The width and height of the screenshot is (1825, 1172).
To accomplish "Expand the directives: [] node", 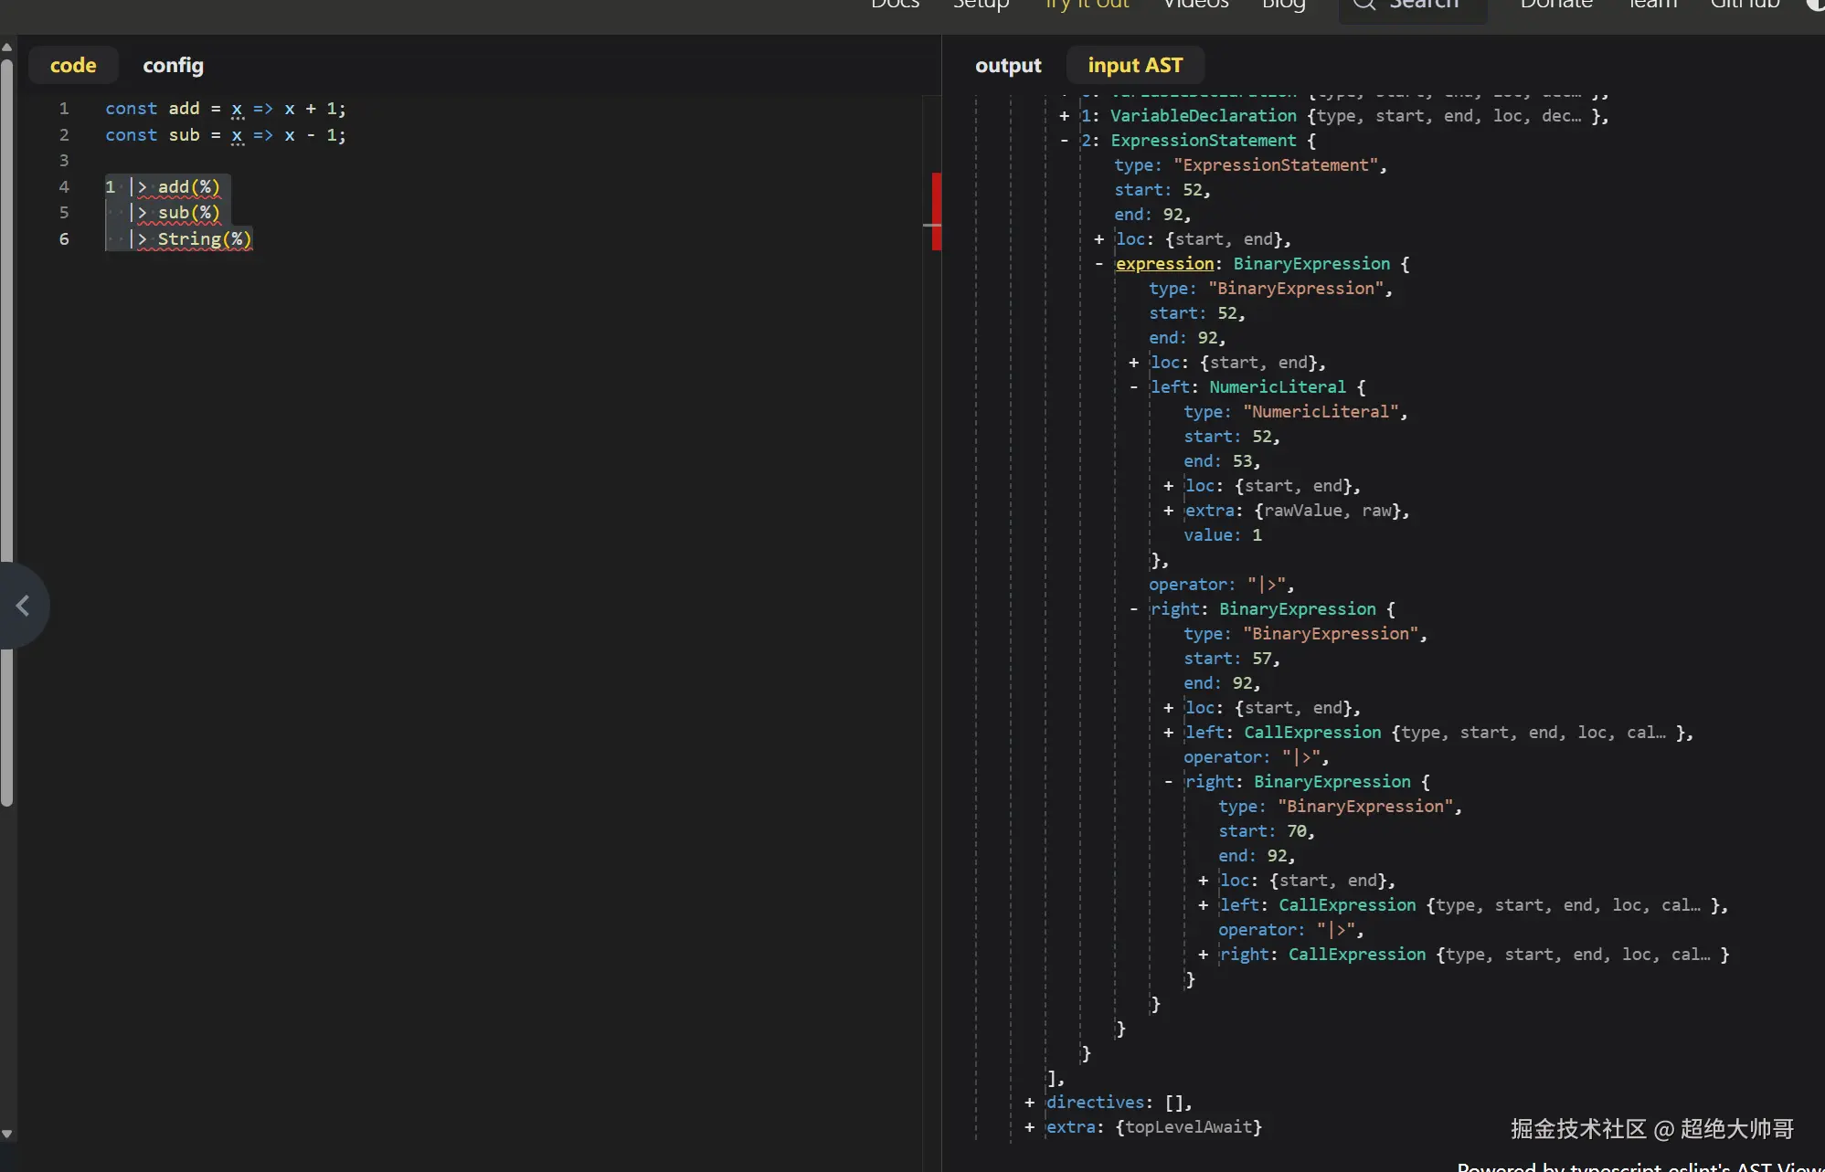I will coord(1029,1103).
